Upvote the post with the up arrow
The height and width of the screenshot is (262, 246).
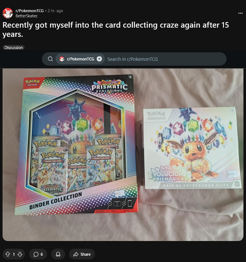pyautogui.click(x=8, y=254)
